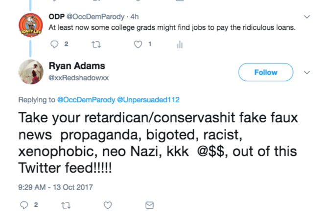323x221 pixels.
Task: Open the 9:29 AM tweet timestamp
Action: click(56, 187)
